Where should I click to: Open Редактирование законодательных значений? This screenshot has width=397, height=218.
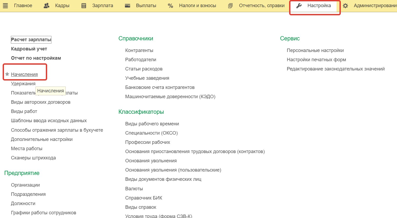[x=336, y=69]
